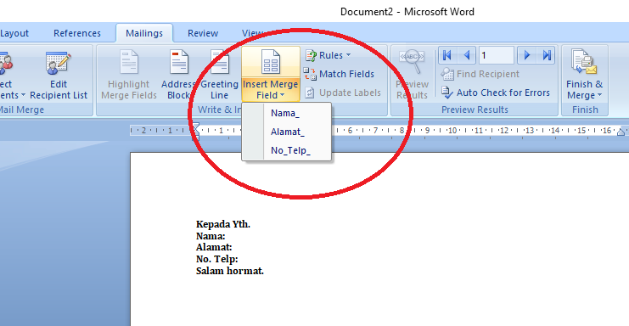Image resolution: width=629 pixels, height=326 pixels.
Task: Select the Nama_ merge field
Action: (287, 113)
